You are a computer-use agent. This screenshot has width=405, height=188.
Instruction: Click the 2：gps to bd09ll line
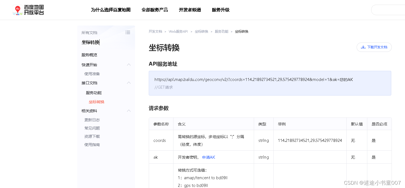[193, 186]
